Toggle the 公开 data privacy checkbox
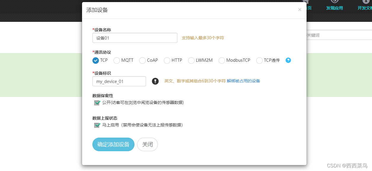The image size is (372, 171). click(97, 103)
